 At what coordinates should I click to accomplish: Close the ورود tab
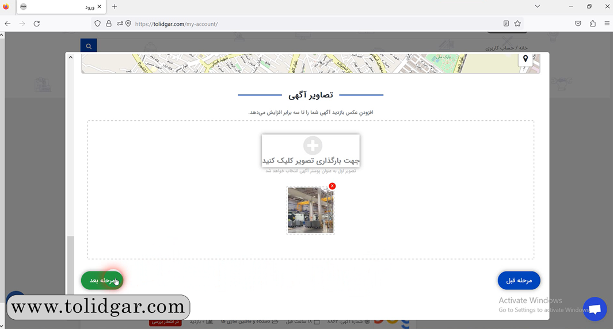point(100,7)
